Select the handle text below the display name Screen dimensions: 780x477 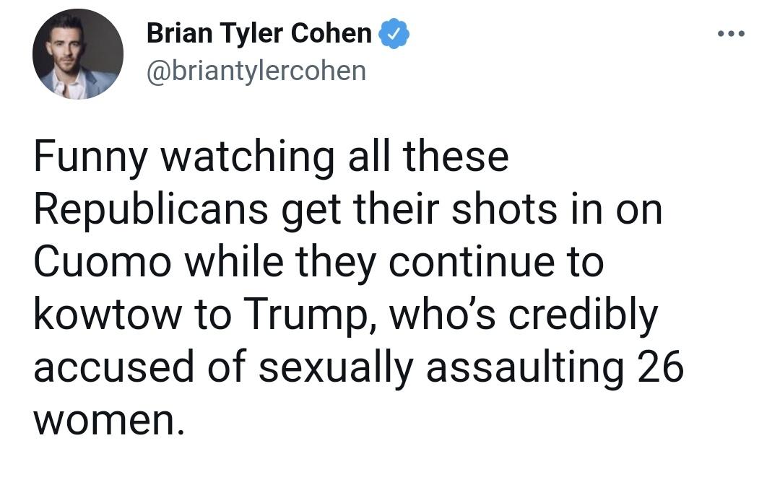coord(256,71)
